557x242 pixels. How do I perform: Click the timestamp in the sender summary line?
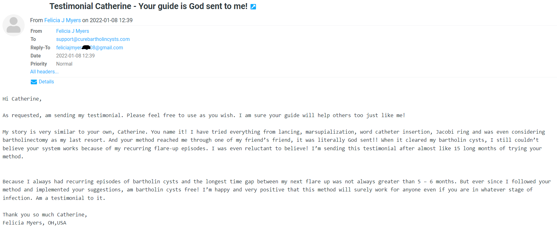[x=111, y=20]
